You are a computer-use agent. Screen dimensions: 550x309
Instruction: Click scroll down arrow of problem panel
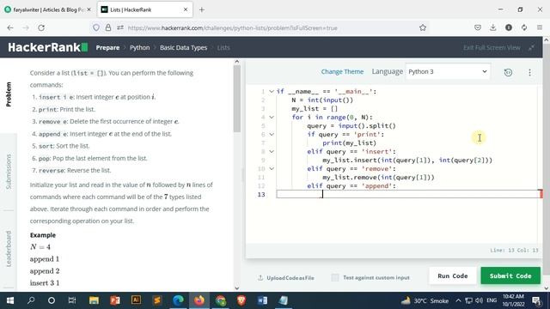[237, 288]
